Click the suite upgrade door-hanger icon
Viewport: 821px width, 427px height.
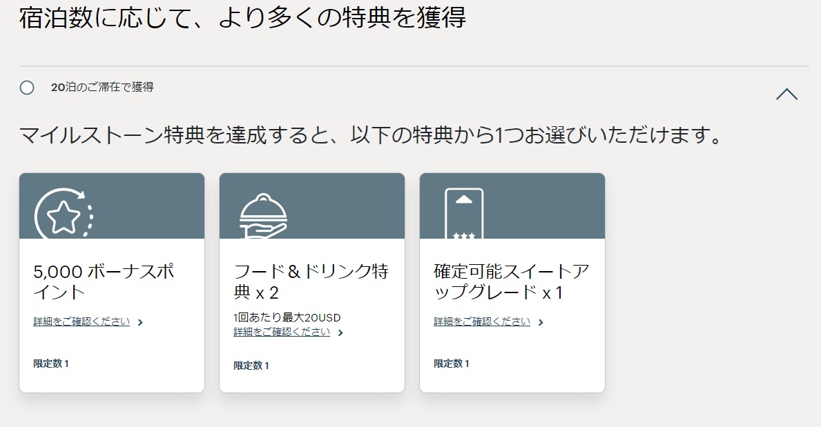[463, 214]
